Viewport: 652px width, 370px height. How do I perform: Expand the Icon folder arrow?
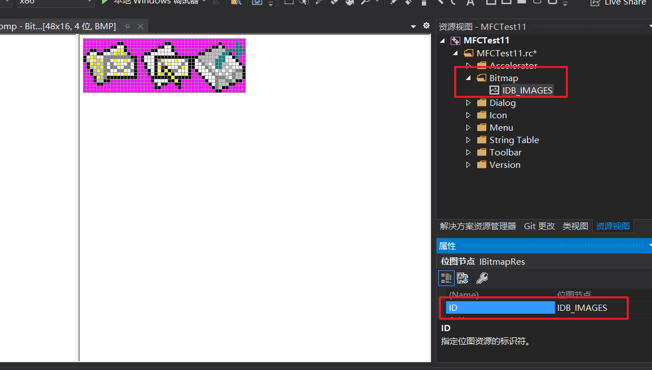click(x=468, y=115)
